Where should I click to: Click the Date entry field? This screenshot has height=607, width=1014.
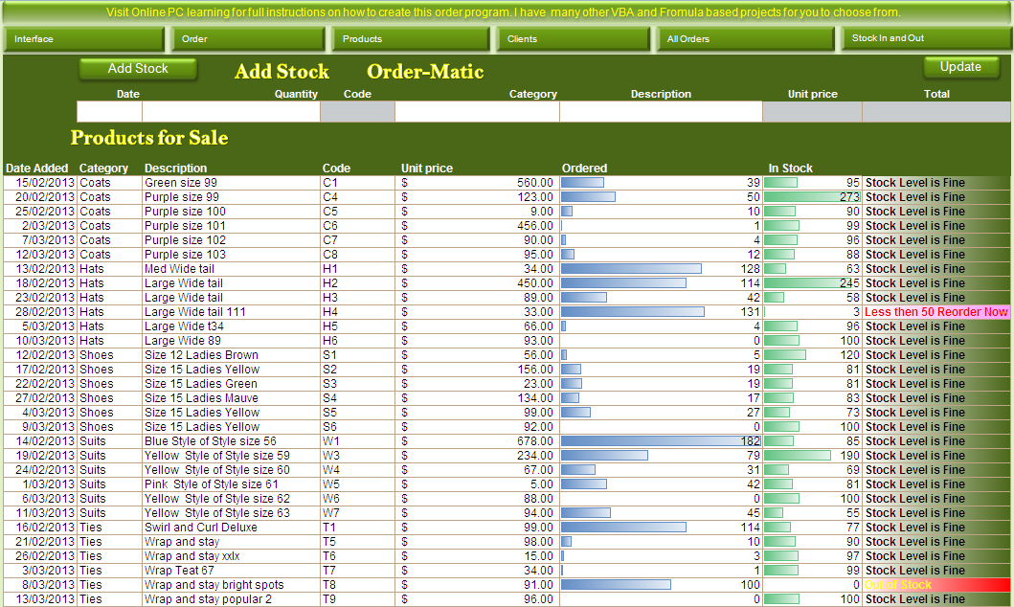(109, 112)
